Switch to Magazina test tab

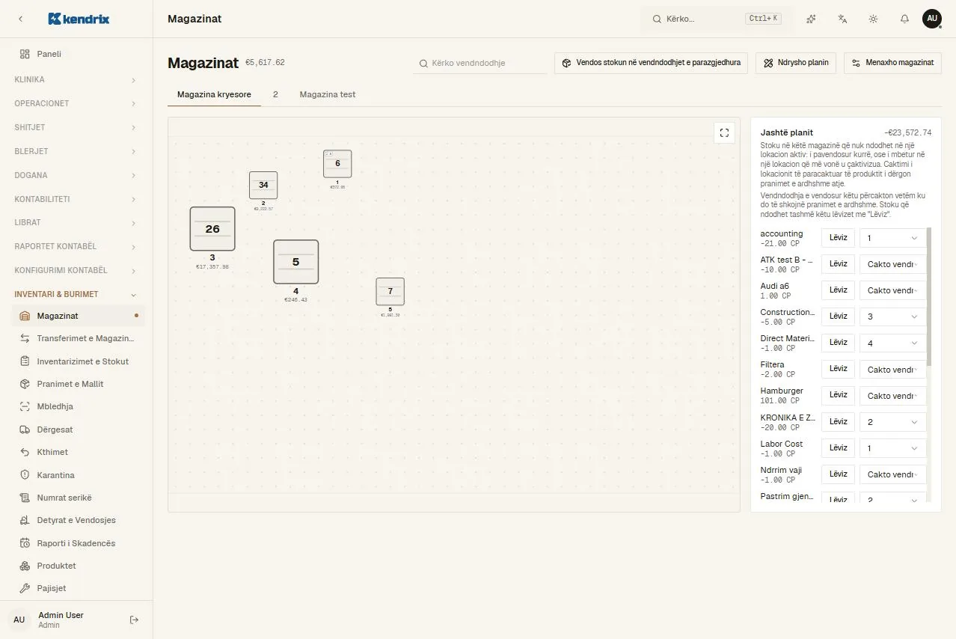tap(328, 95)
